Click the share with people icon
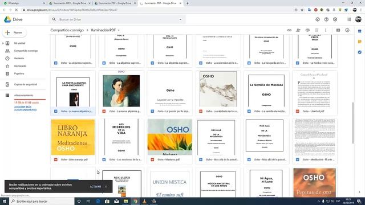This screenshot has height=205, width=365. tap(298, 30)
